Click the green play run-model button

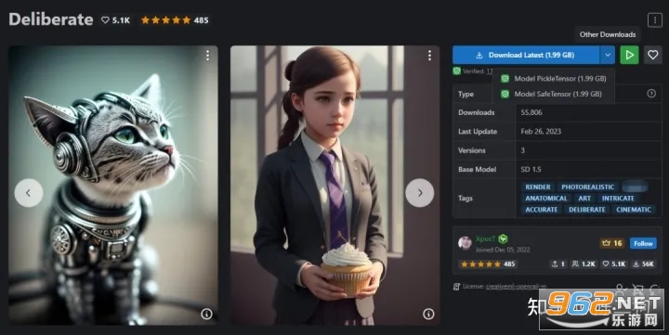pos(629,55)
